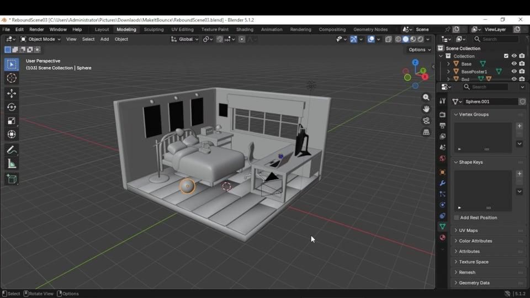Open the Object properties tab
The width and height of the screenshot is (530, 298).
tap(442, 172)
